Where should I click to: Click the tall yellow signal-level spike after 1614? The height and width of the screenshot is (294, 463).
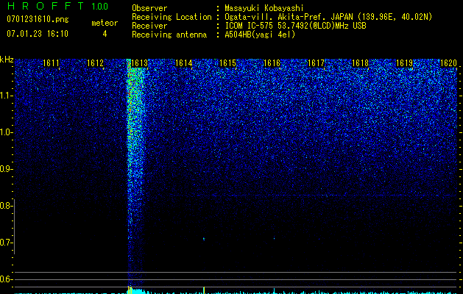[x=204, y=290]
